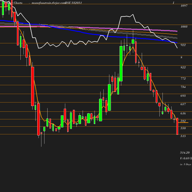Image resolution: width=192 pixels, height=192 pixels.
Task: Click the '1097' price axis label
Action: point(184,6)
